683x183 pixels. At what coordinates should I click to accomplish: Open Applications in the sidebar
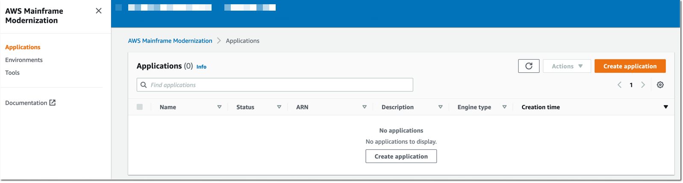[23, 47]
